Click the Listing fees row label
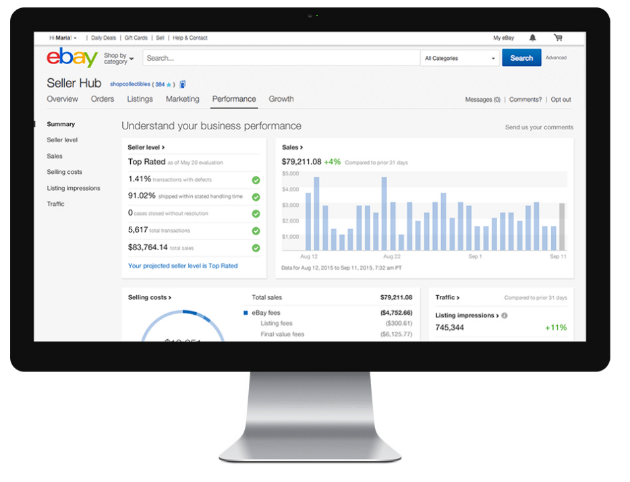The width and height of the screenshot is (630, 482). point(277,324)
